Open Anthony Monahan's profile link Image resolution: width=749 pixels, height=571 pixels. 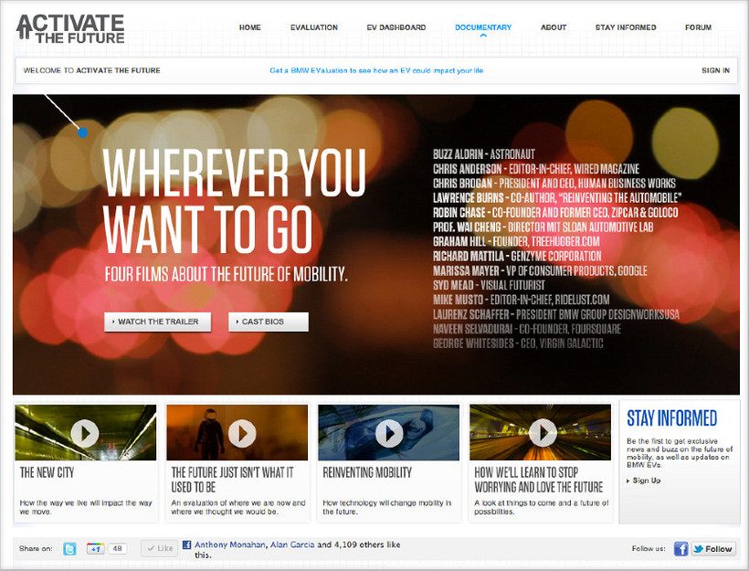230,545
